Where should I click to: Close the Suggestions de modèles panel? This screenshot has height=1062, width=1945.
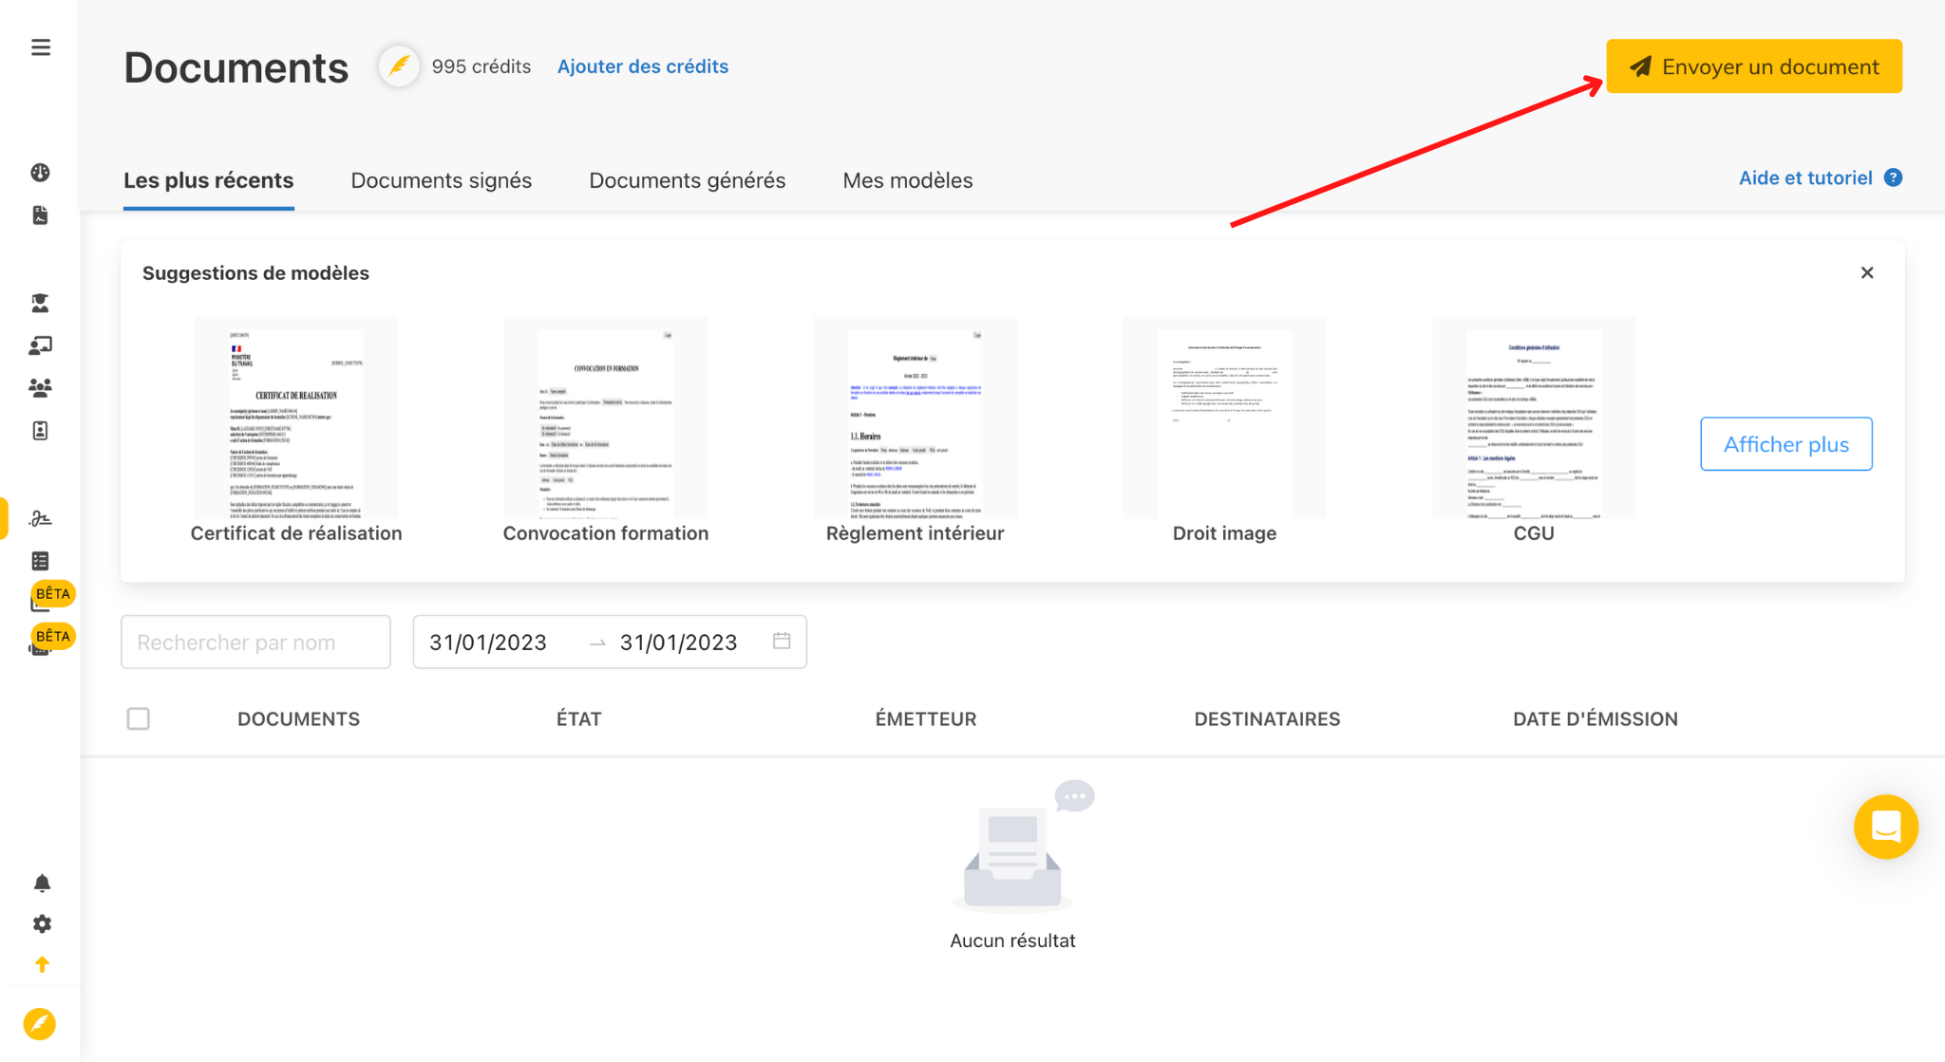pyautogui.click(x=1867, y=273)
